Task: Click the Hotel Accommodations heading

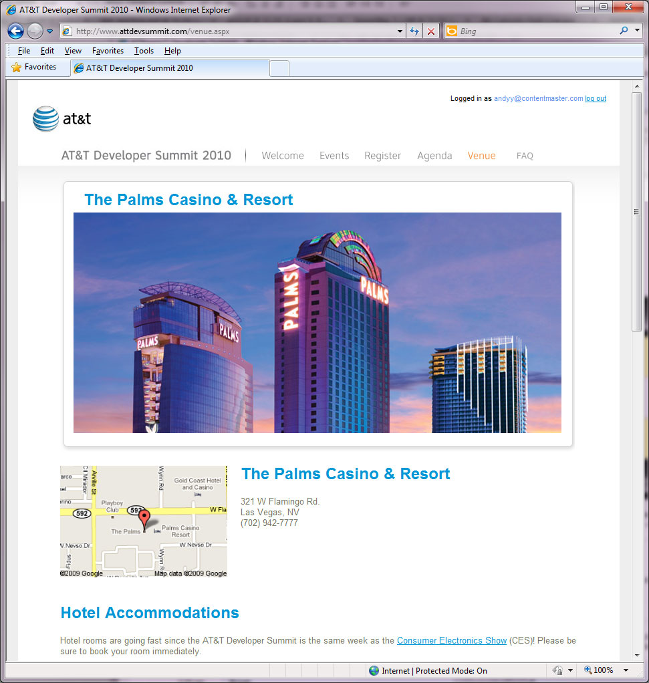Action: (x=150, y=613)
